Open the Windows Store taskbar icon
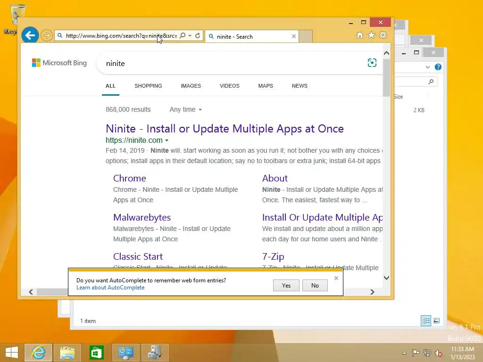483x362 pixels. click(x=97, y=353)
